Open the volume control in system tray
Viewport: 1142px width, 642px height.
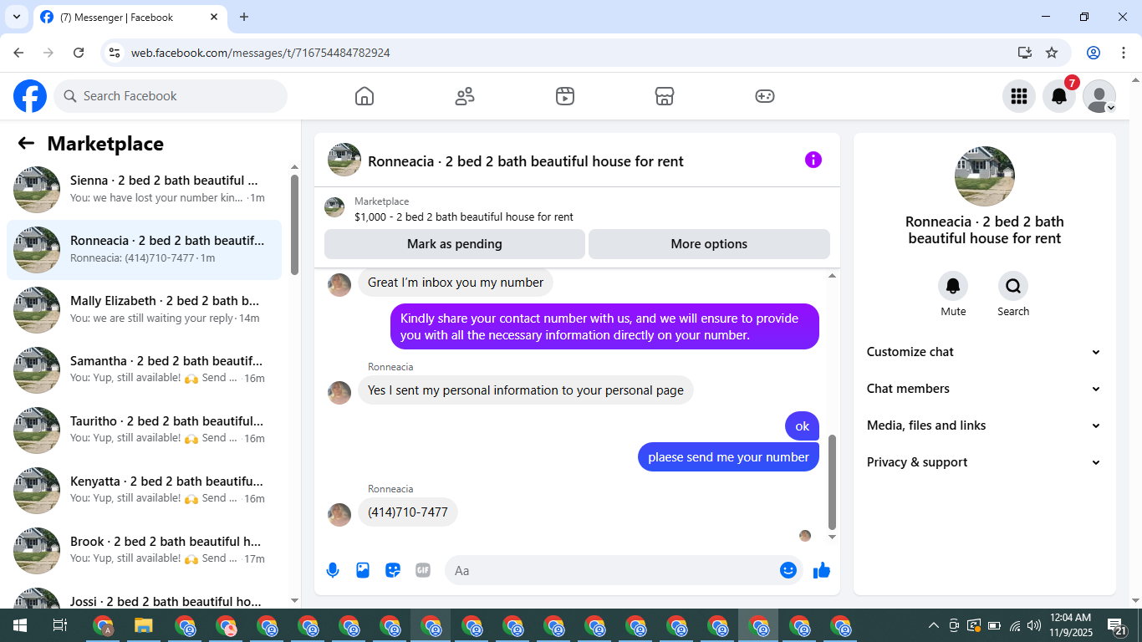[1034, 625]
